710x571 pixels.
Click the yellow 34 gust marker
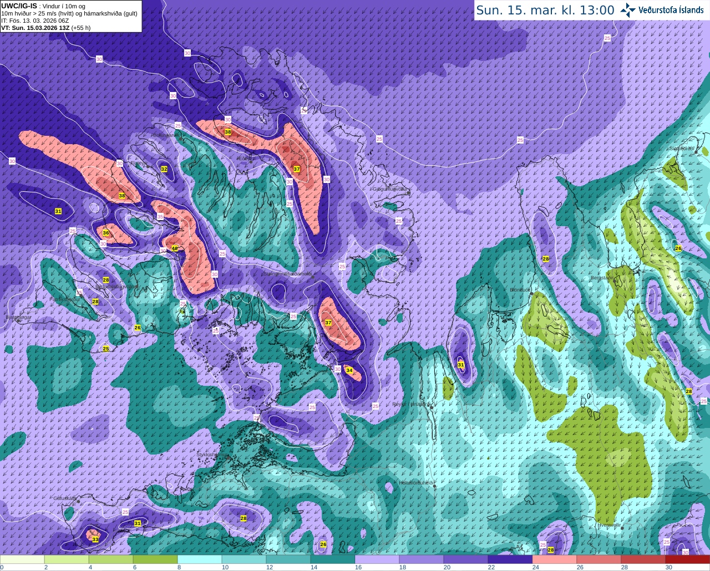click(349, 370)
